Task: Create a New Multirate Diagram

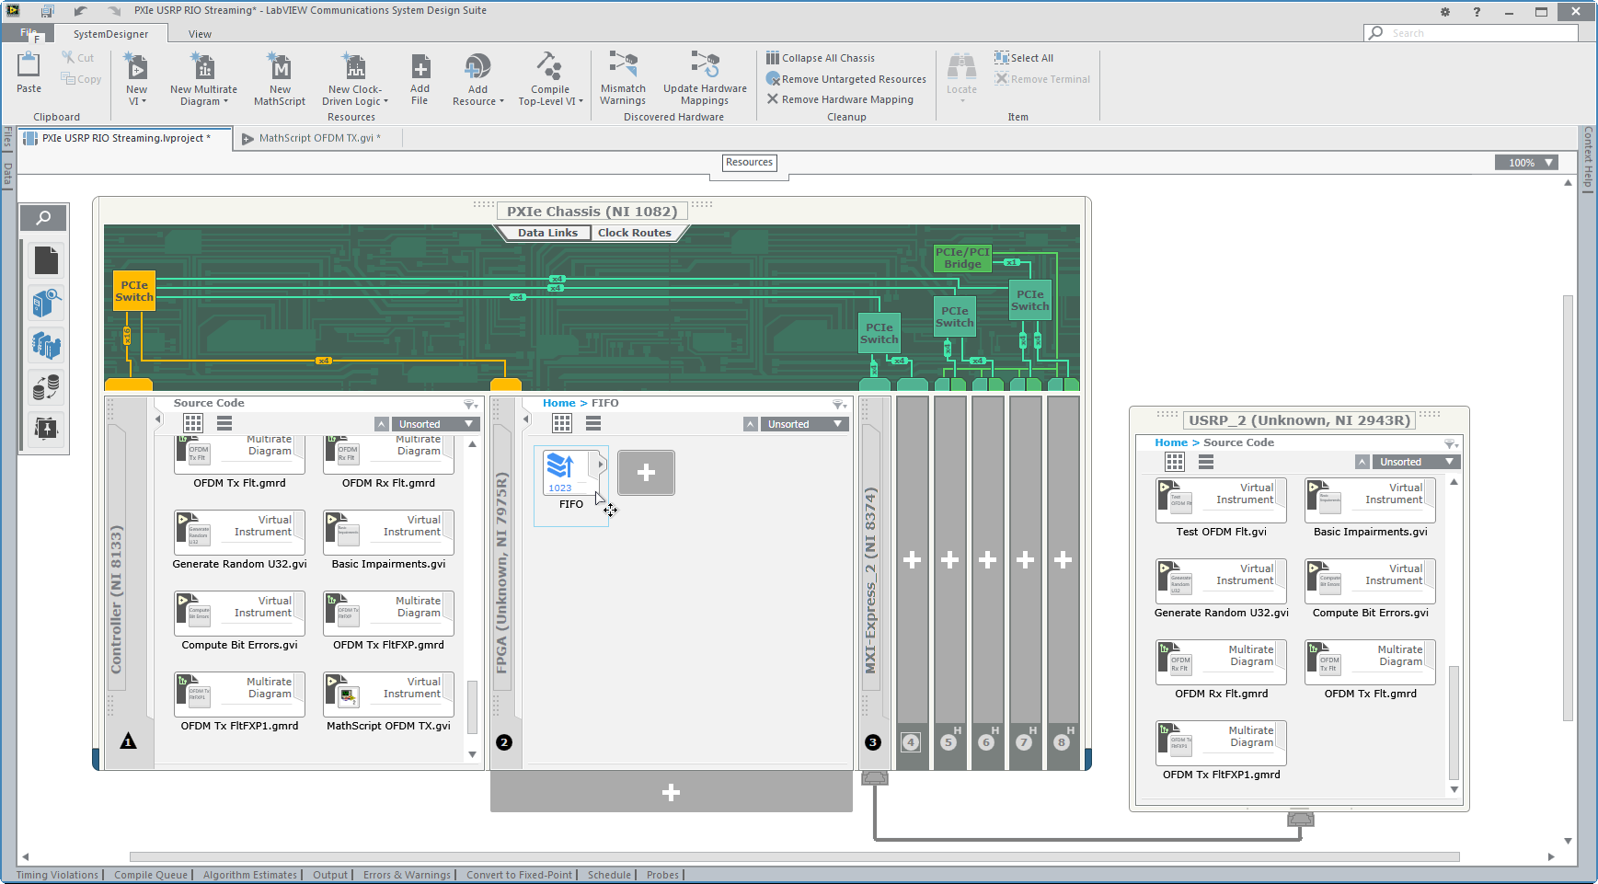Action: (x=203, y=79)
